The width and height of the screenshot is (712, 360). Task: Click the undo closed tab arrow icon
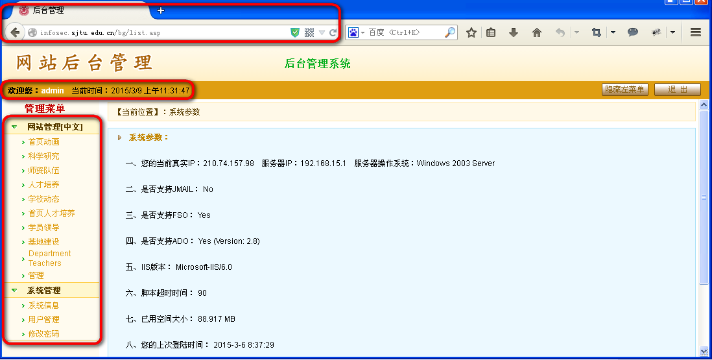click(560, 32)
